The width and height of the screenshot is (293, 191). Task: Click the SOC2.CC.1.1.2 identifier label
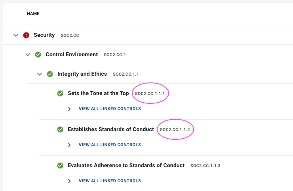[175, 130]
